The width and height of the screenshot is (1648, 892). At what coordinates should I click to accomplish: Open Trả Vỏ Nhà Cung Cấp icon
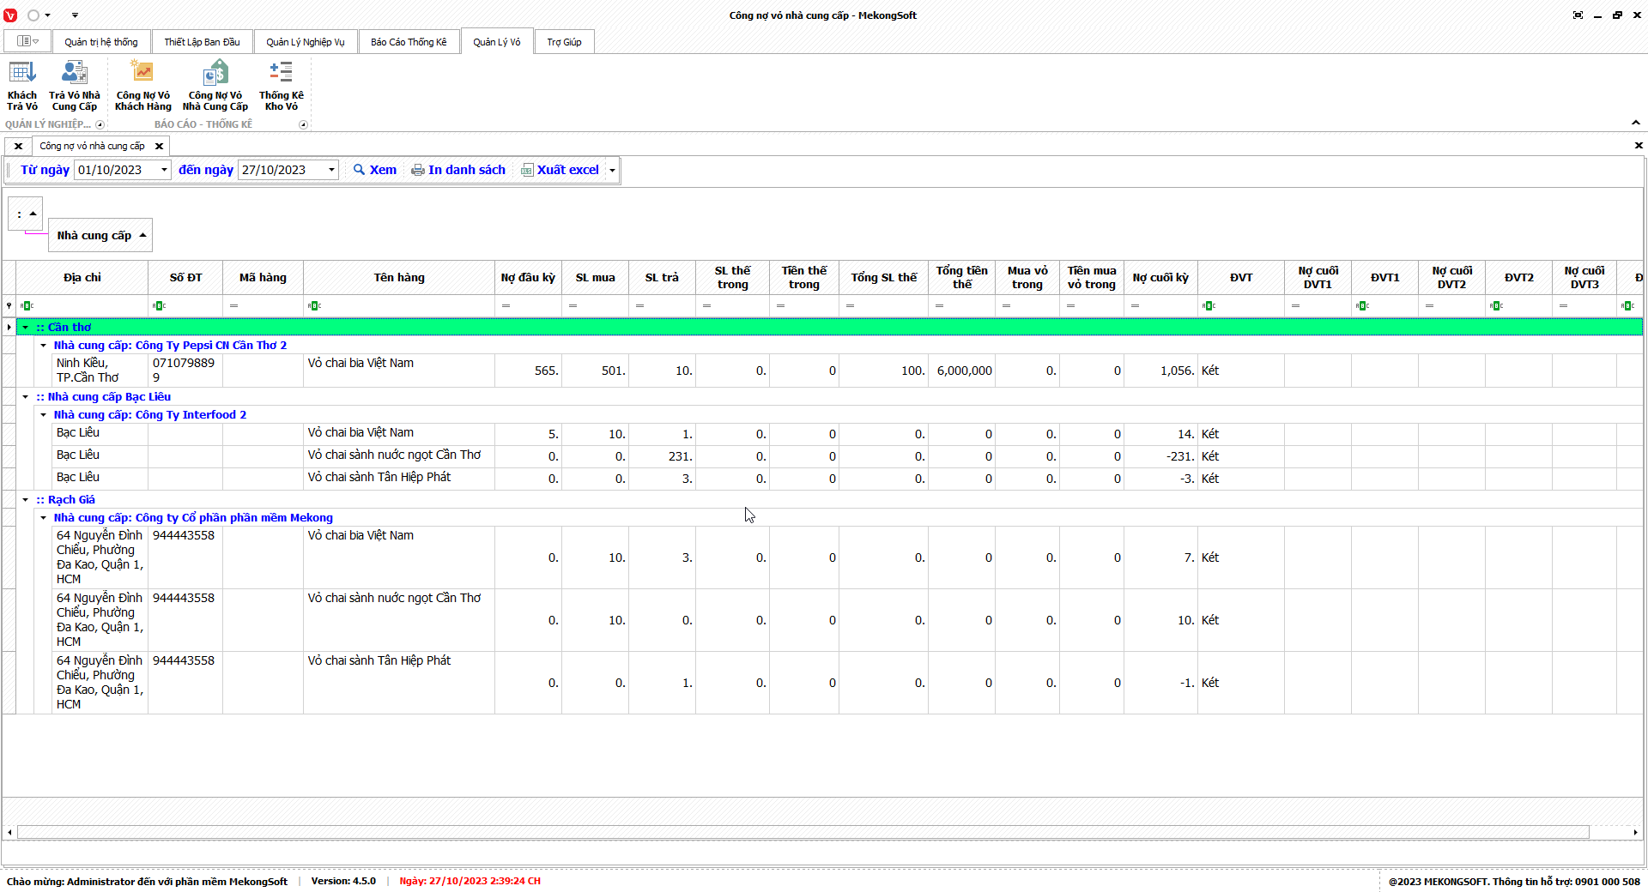[75, 86]
